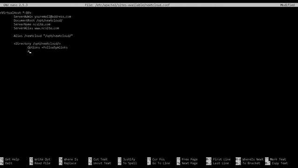Click the To Bracket shortcut label
Viewport: 298px width, 168px height.
point(251,163)
